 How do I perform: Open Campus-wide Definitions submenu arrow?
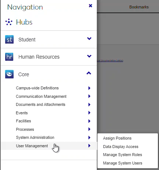(x=89, y=88)
